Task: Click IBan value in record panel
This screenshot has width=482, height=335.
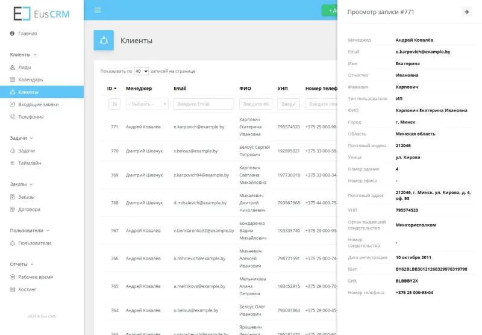Action: point(431,269)
